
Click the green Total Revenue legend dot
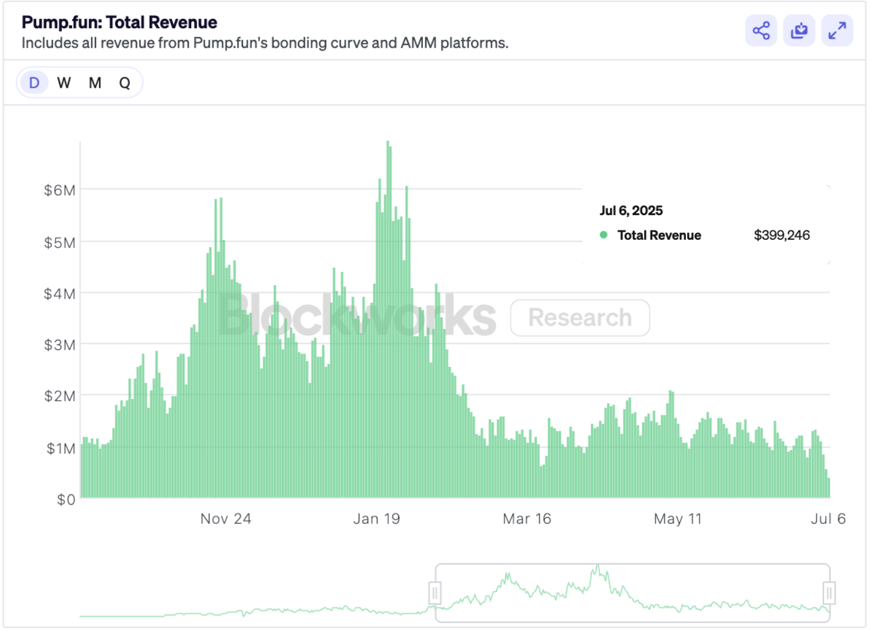[x=603, y=235]
